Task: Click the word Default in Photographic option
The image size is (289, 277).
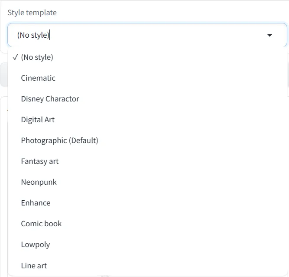Action: 84,140
